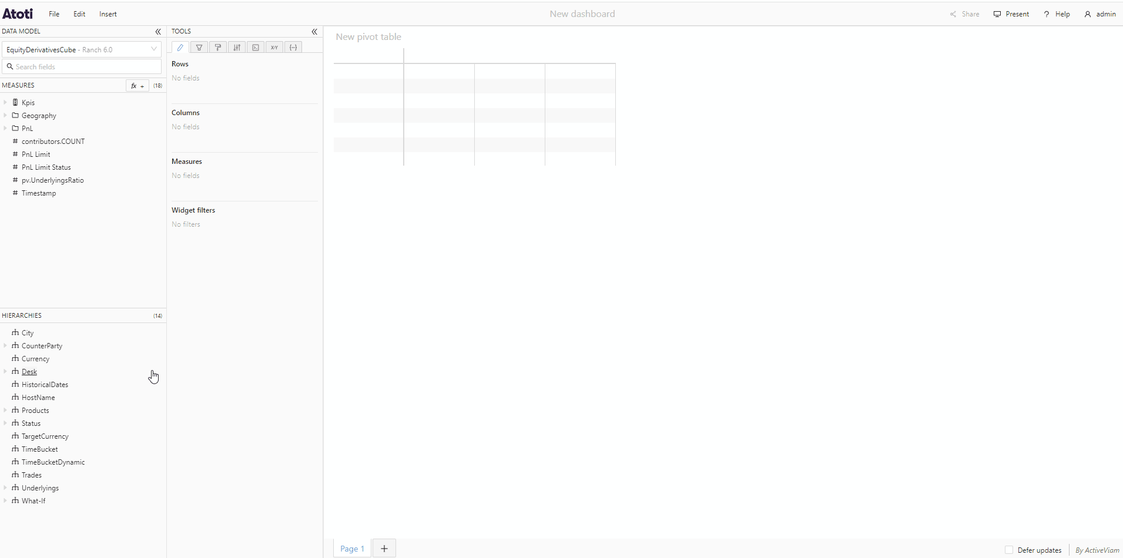Click the Geography folder icon
This screenshot has width=1123, height=558.
point(15,115)
